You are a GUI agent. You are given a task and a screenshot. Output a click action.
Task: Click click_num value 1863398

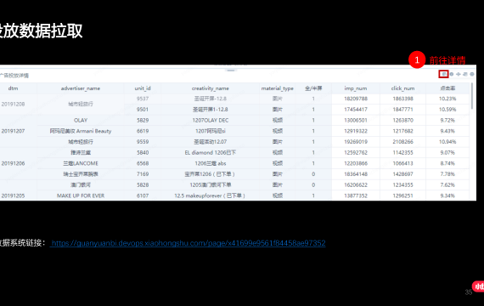click(x=402, y=99)
